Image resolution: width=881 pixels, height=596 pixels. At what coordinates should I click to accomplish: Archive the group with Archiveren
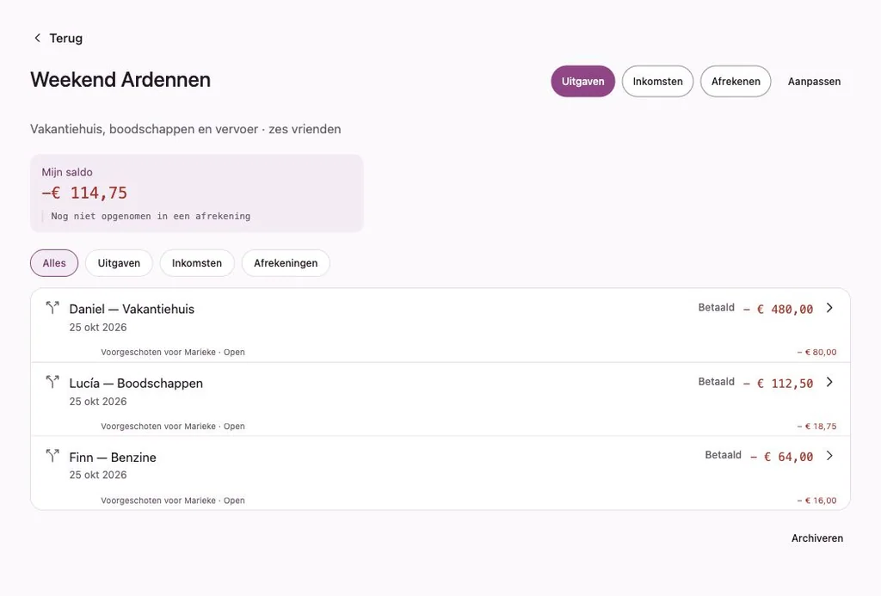(x=817, y=538)
